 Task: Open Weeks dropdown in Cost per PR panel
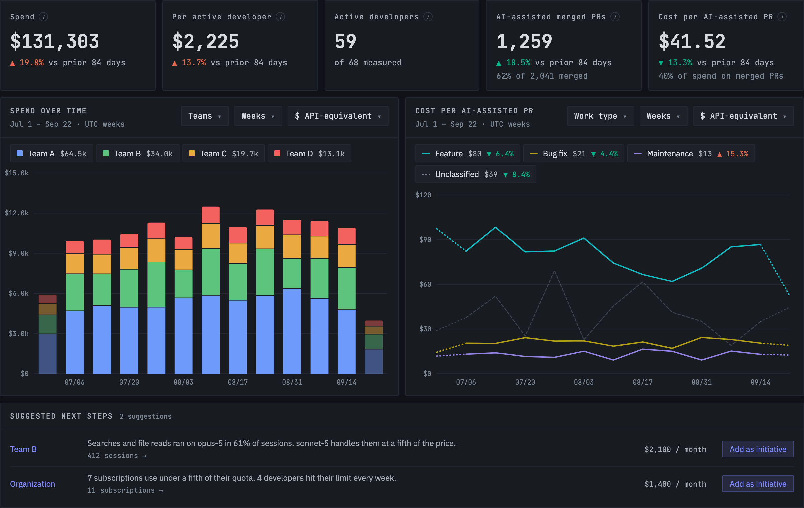663,116
